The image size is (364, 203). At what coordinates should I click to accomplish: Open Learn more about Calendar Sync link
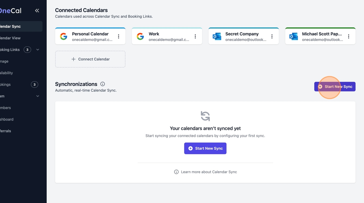click(209, 172)
